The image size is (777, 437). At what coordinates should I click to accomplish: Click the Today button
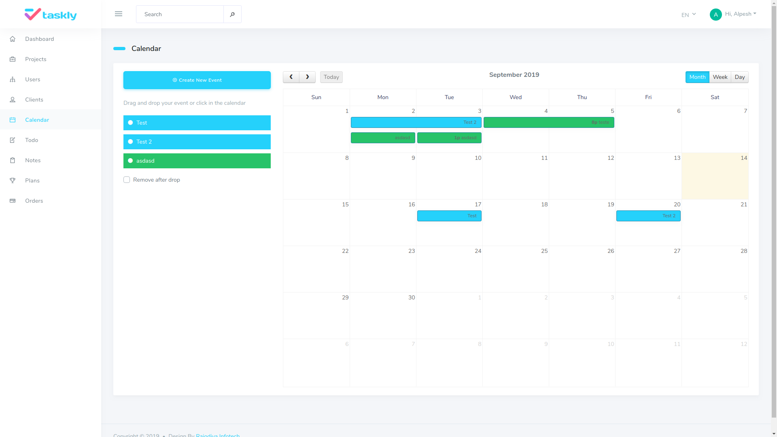(x=331, y=77)
